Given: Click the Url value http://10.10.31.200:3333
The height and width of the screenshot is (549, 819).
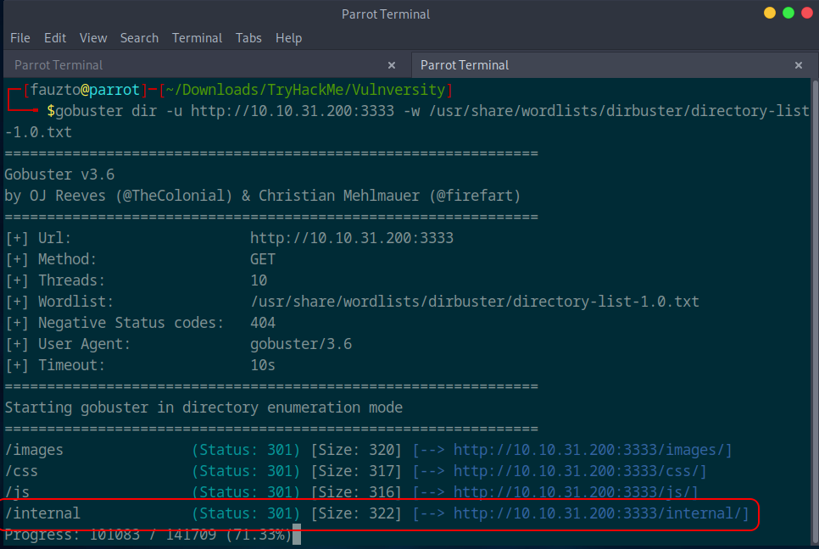Looking at the screenshot, I should [x=352, y=238].
